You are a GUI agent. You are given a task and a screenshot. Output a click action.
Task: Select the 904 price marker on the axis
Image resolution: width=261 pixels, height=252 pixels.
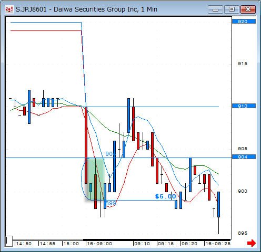(244, 157)
